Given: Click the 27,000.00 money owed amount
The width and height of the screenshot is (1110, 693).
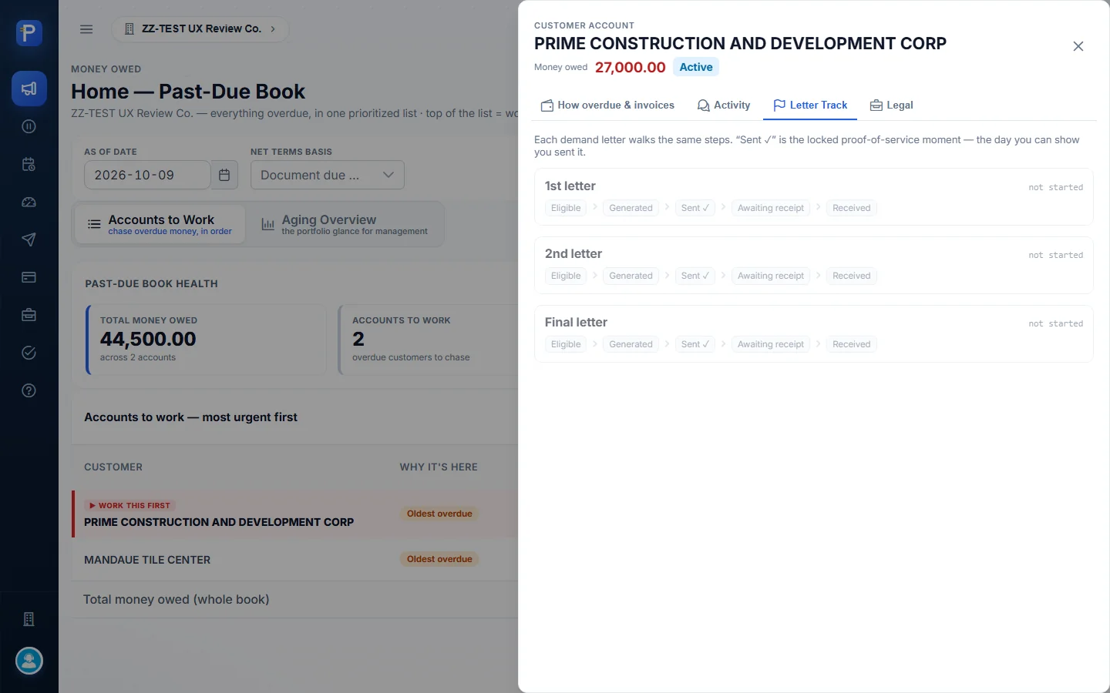Looking at the screenshot, I should pos(631,67).
